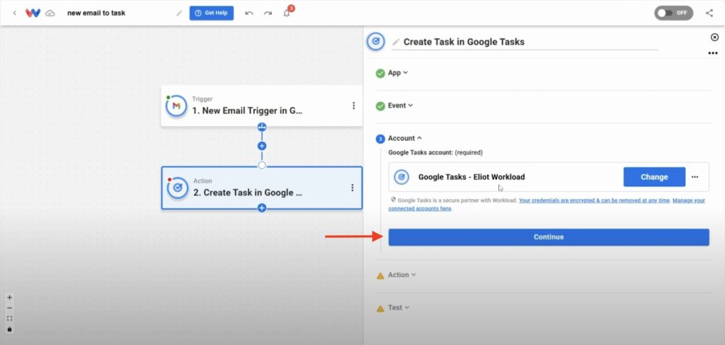Edit the step title pencil icon
This screenshot has width=725, height=345.
coord(396,42)
